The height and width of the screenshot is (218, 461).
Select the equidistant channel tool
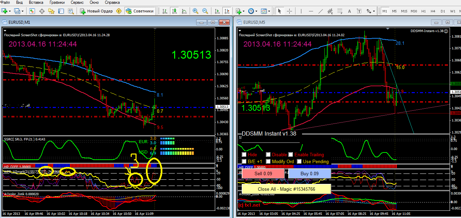pos(330,11)
